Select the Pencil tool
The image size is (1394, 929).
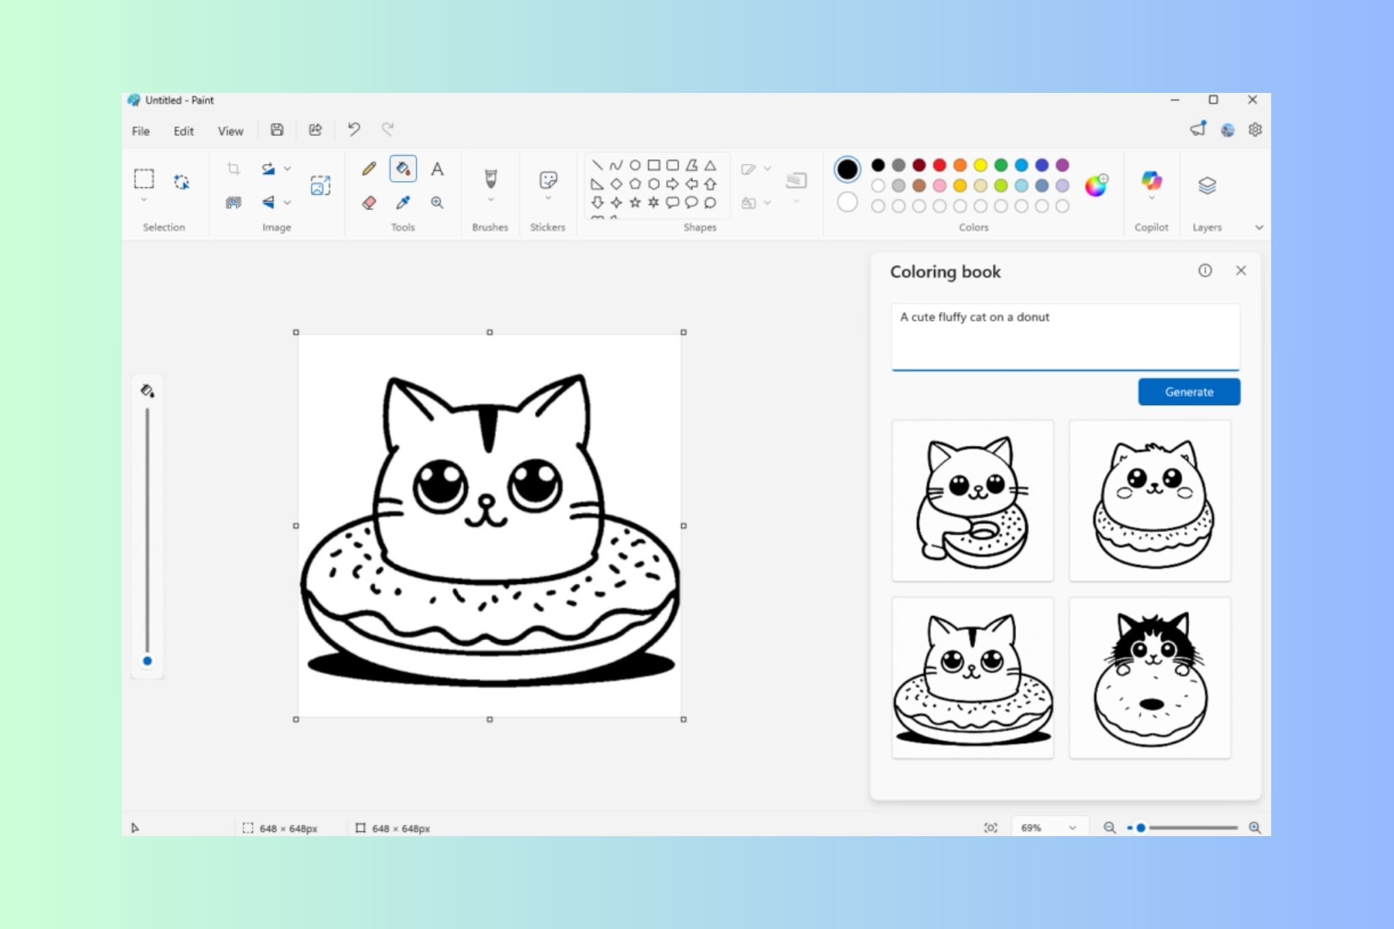368,168
